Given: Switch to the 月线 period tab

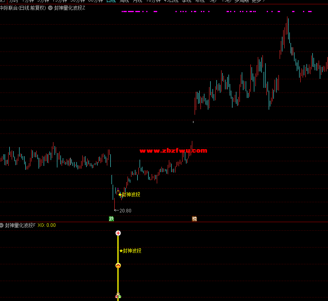Looking at the screenshot, I should click(x=137, y=1).
